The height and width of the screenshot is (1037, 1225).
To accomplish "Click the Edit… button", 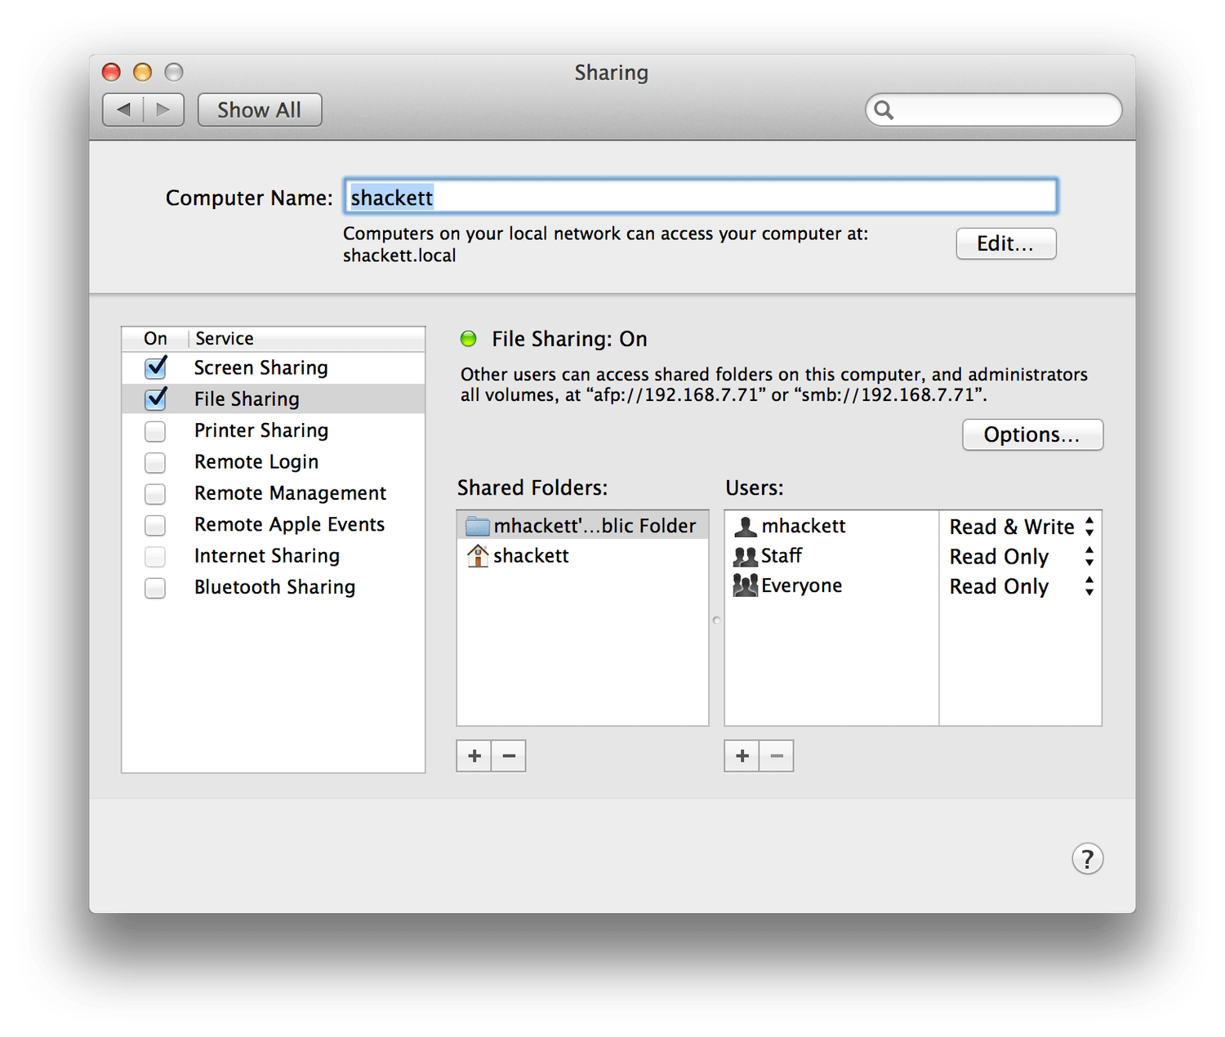I will [x=1006, y=243].
